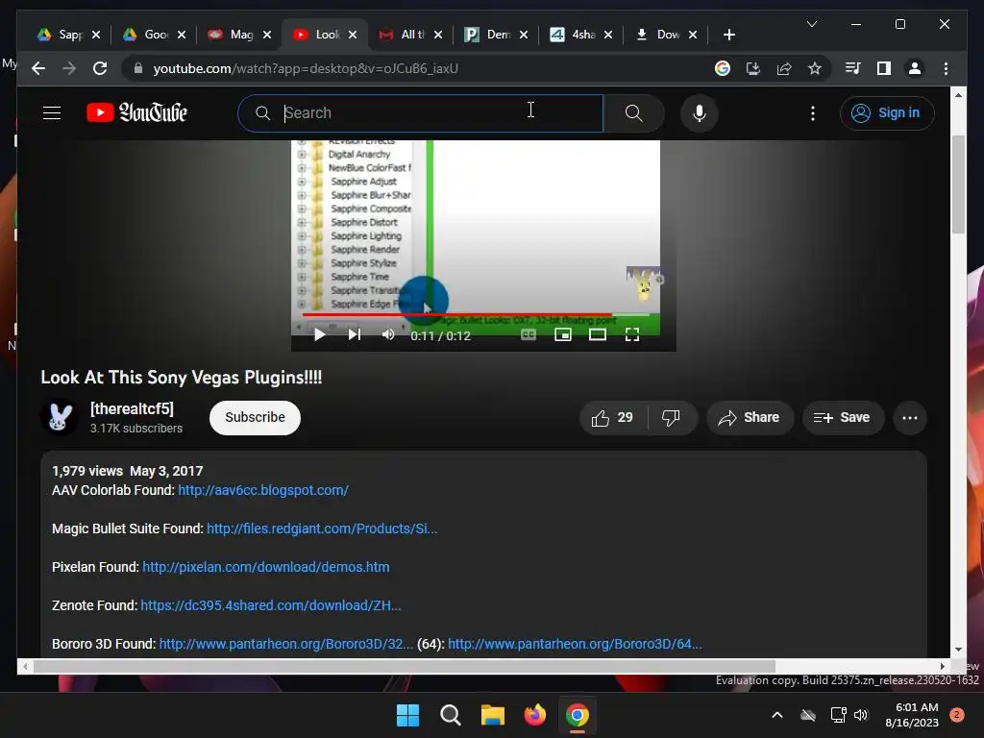
Task: Open the tab search dropdown chevron
Action: [811, 24]
